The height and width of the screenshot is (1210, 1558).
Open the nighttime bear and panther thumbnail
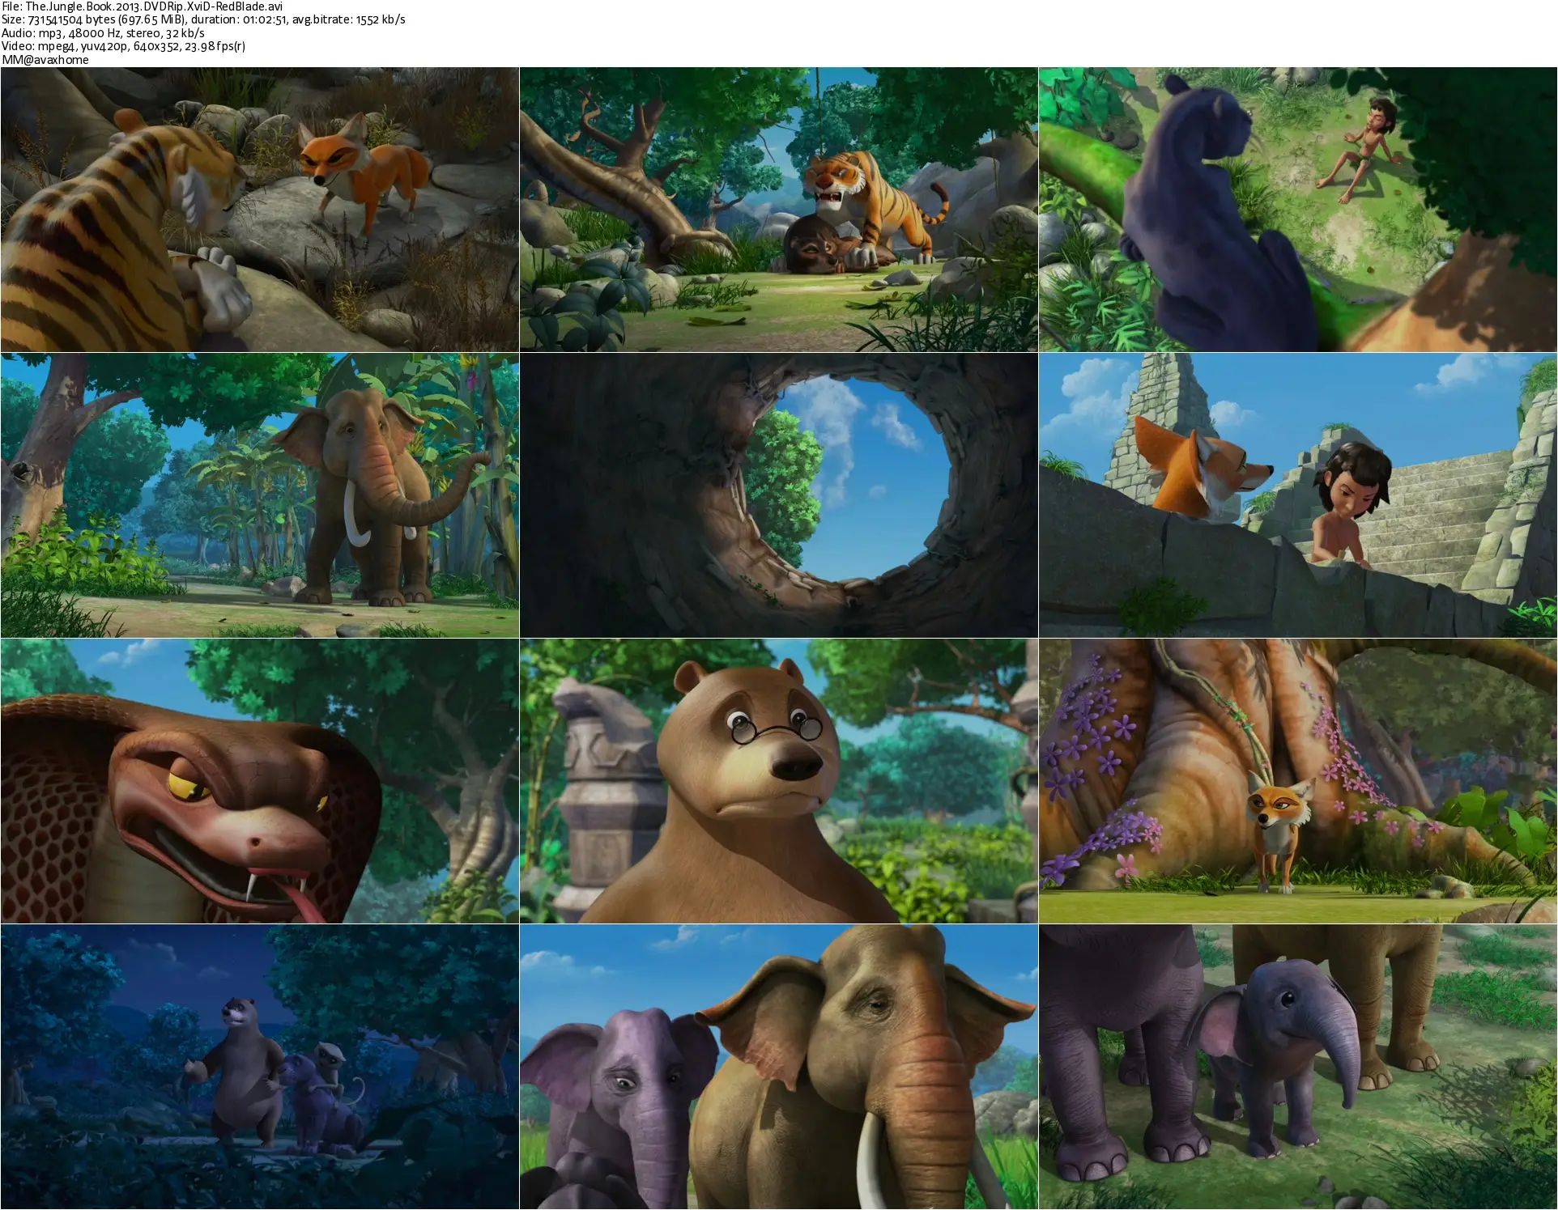point(259,1067)
